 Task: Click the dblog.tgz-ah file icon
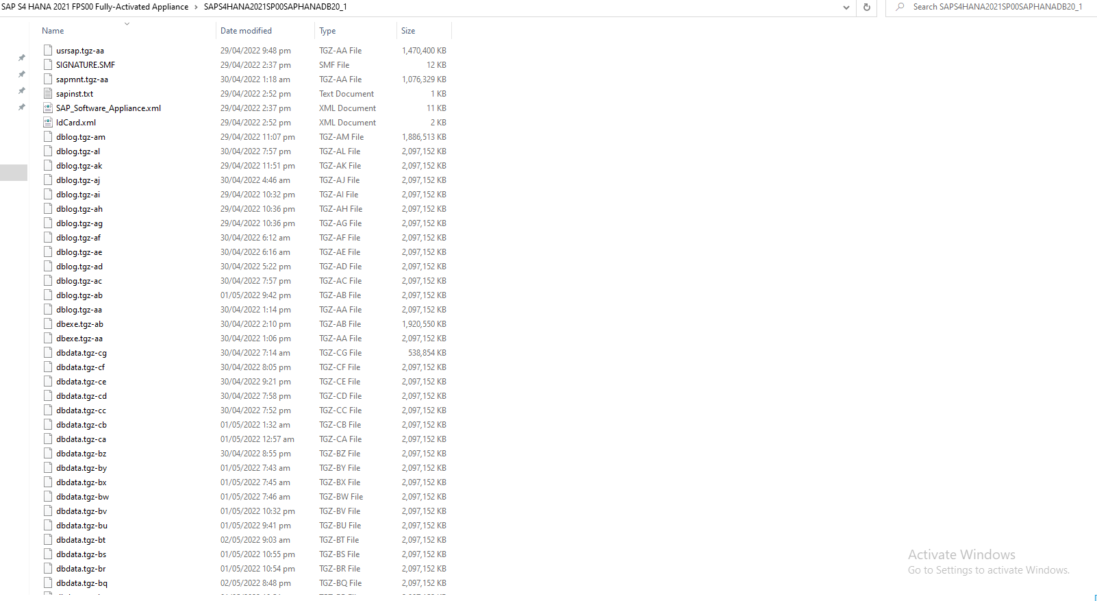(48, 208)
